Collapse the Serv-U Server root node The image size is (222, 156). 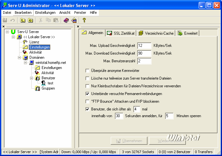(x=7, y=32)
